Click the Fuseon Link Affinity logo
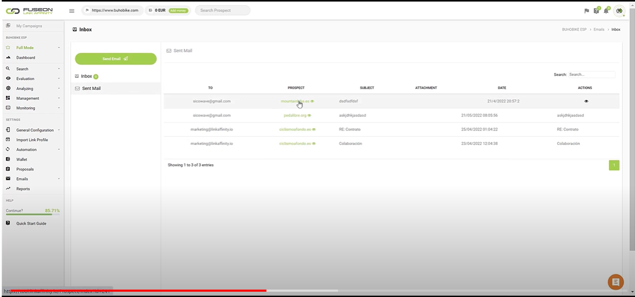 [x=29, y=10]
